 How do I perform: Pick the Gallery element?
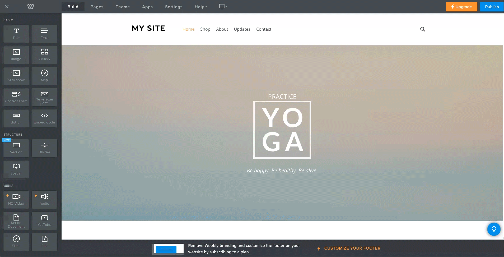44,55
